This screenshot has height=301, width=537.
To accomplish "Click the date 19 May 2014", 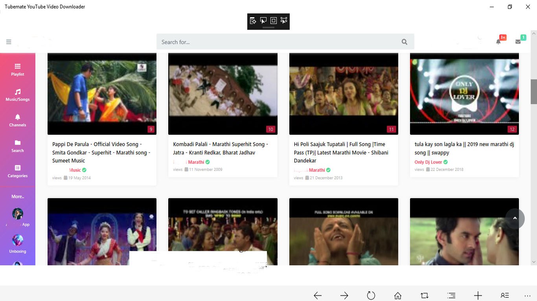I will 79,178.
